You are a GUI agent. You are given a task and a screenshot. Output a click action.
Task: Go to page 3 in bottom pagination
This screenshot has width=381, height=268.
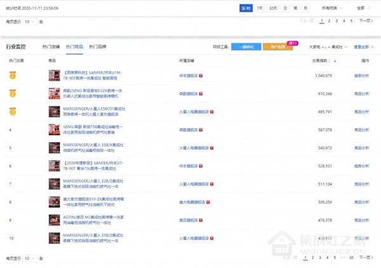[320, 258]
